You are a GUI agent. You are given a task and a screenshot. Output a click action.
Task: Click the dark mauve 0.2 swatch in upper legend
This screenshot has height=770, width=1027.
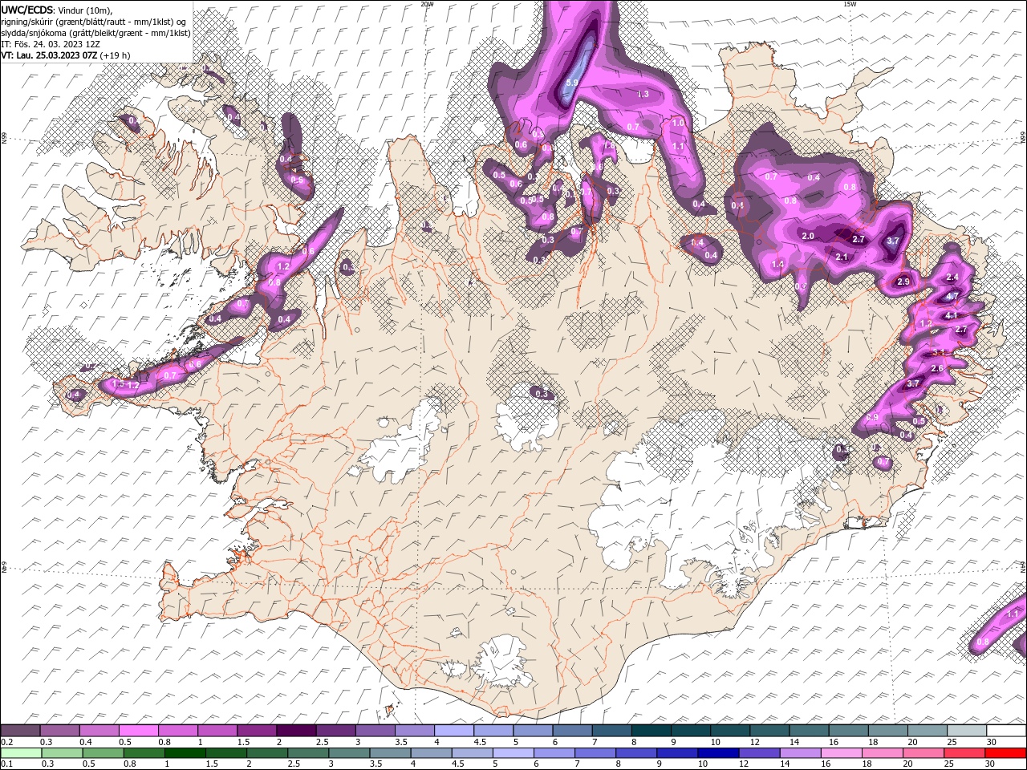(20, 731)
